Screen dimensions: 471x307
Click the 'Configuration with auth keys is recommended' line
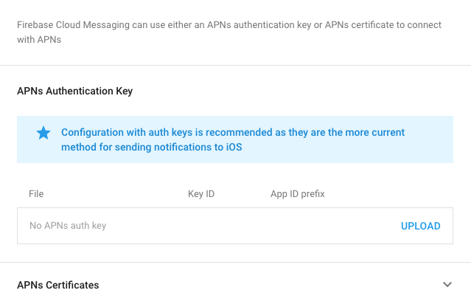point(232,133)
